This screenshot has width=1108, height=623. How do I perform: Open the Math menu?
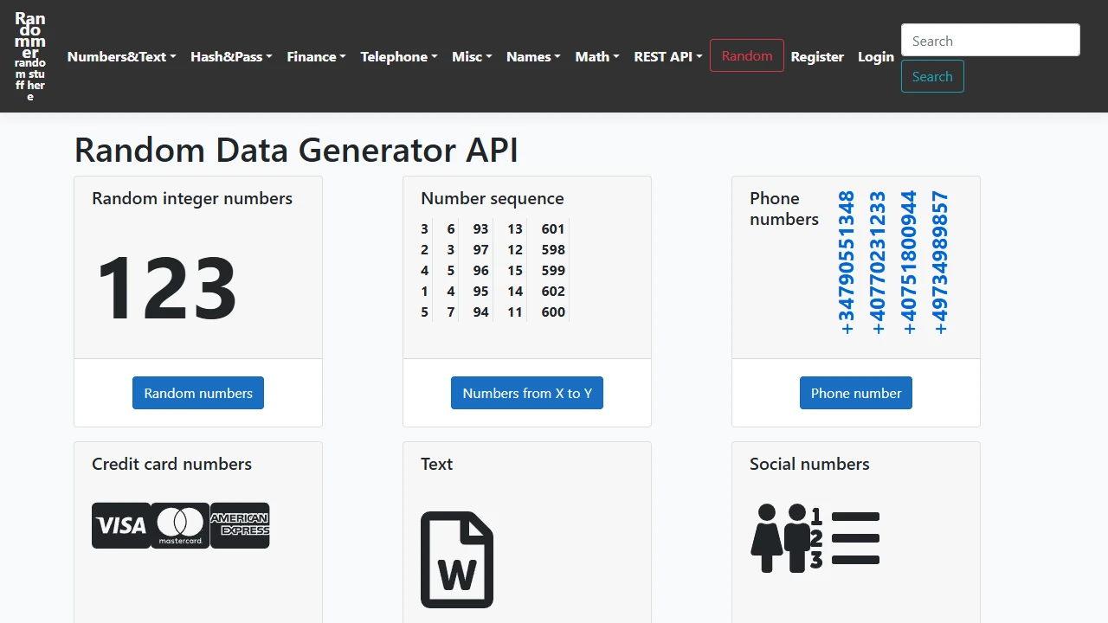coord(596,56)
